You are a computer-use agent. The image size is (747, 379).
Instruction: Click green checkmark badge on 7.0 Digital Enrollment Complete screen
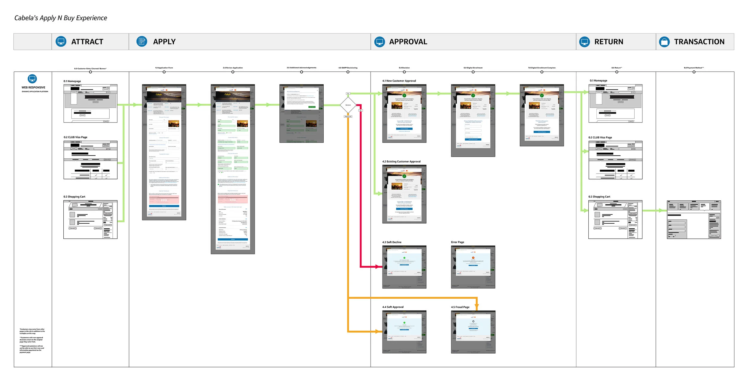tap(542, 95)
